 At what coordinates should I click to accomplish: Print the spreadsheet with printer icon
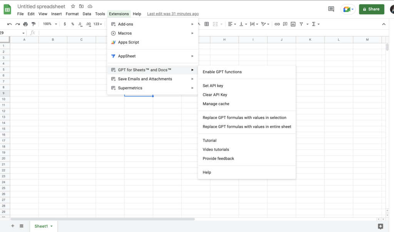pos(25,24)
